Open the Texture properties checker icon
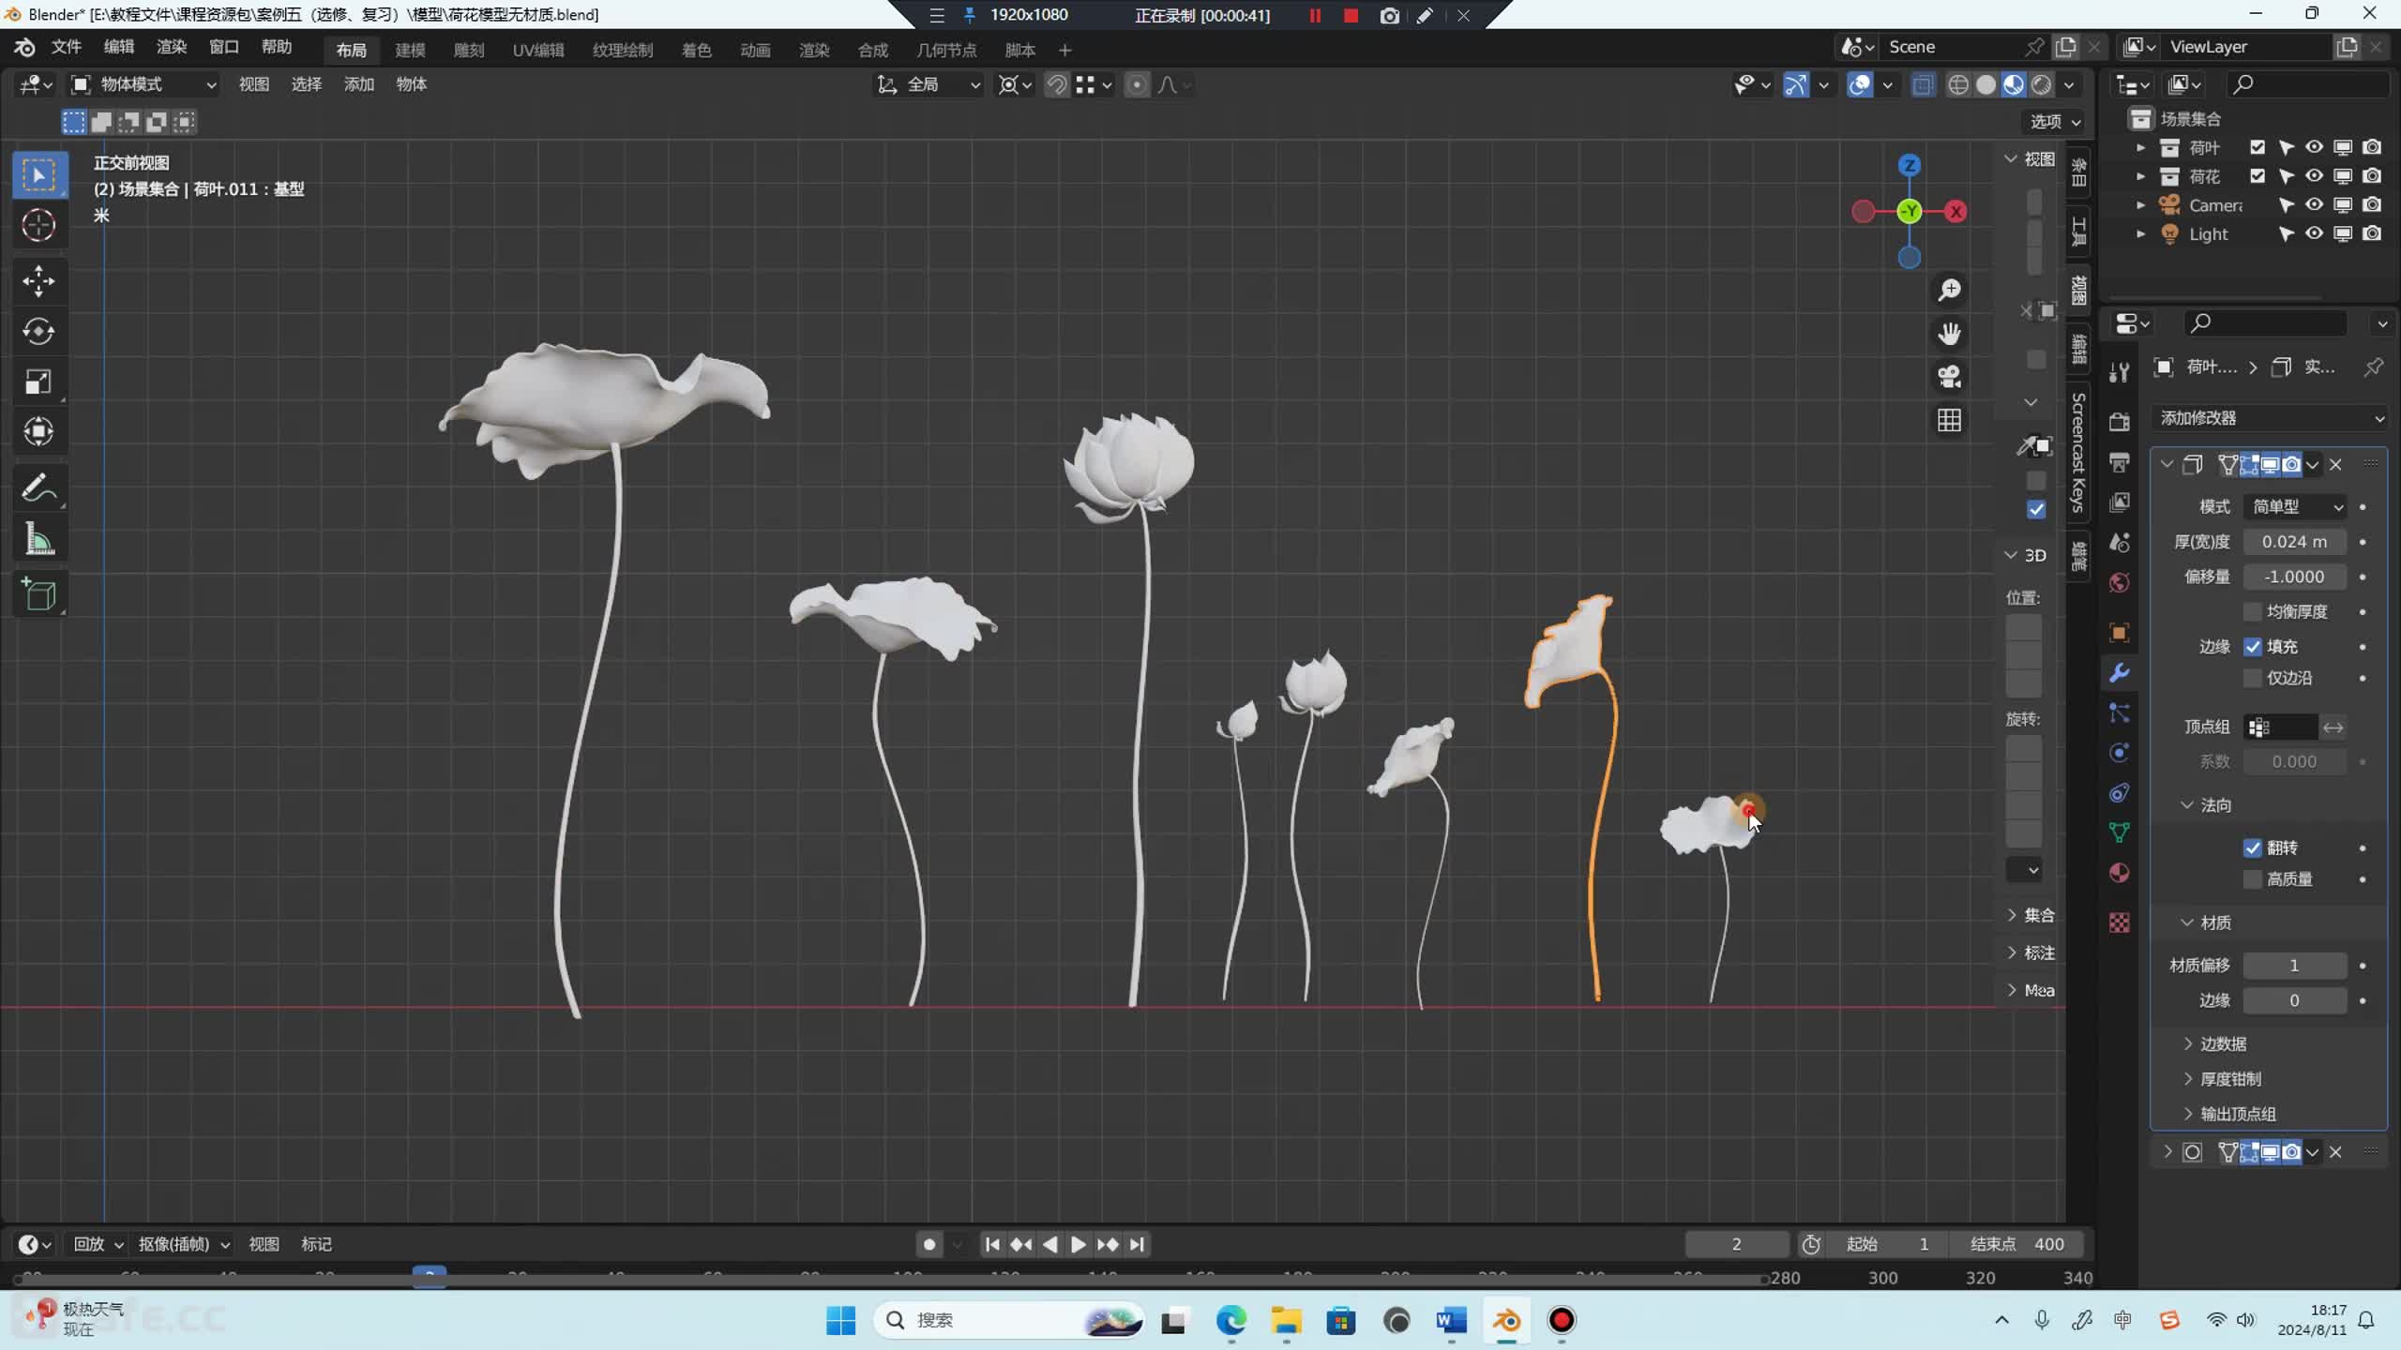2401x1350 pixels. 2120,922
